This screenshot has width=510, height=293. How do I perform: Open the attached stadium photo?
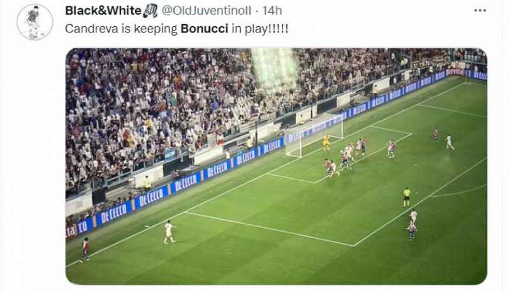coord(276,166)
